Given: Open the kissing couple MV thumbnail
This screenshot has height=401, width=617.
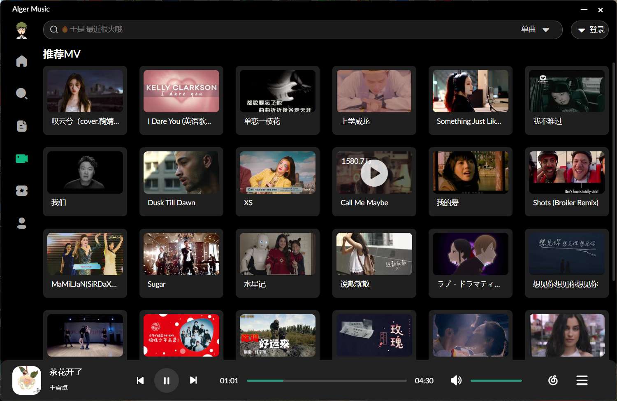Looking at the screenshot, I should [x=471, y=335].
